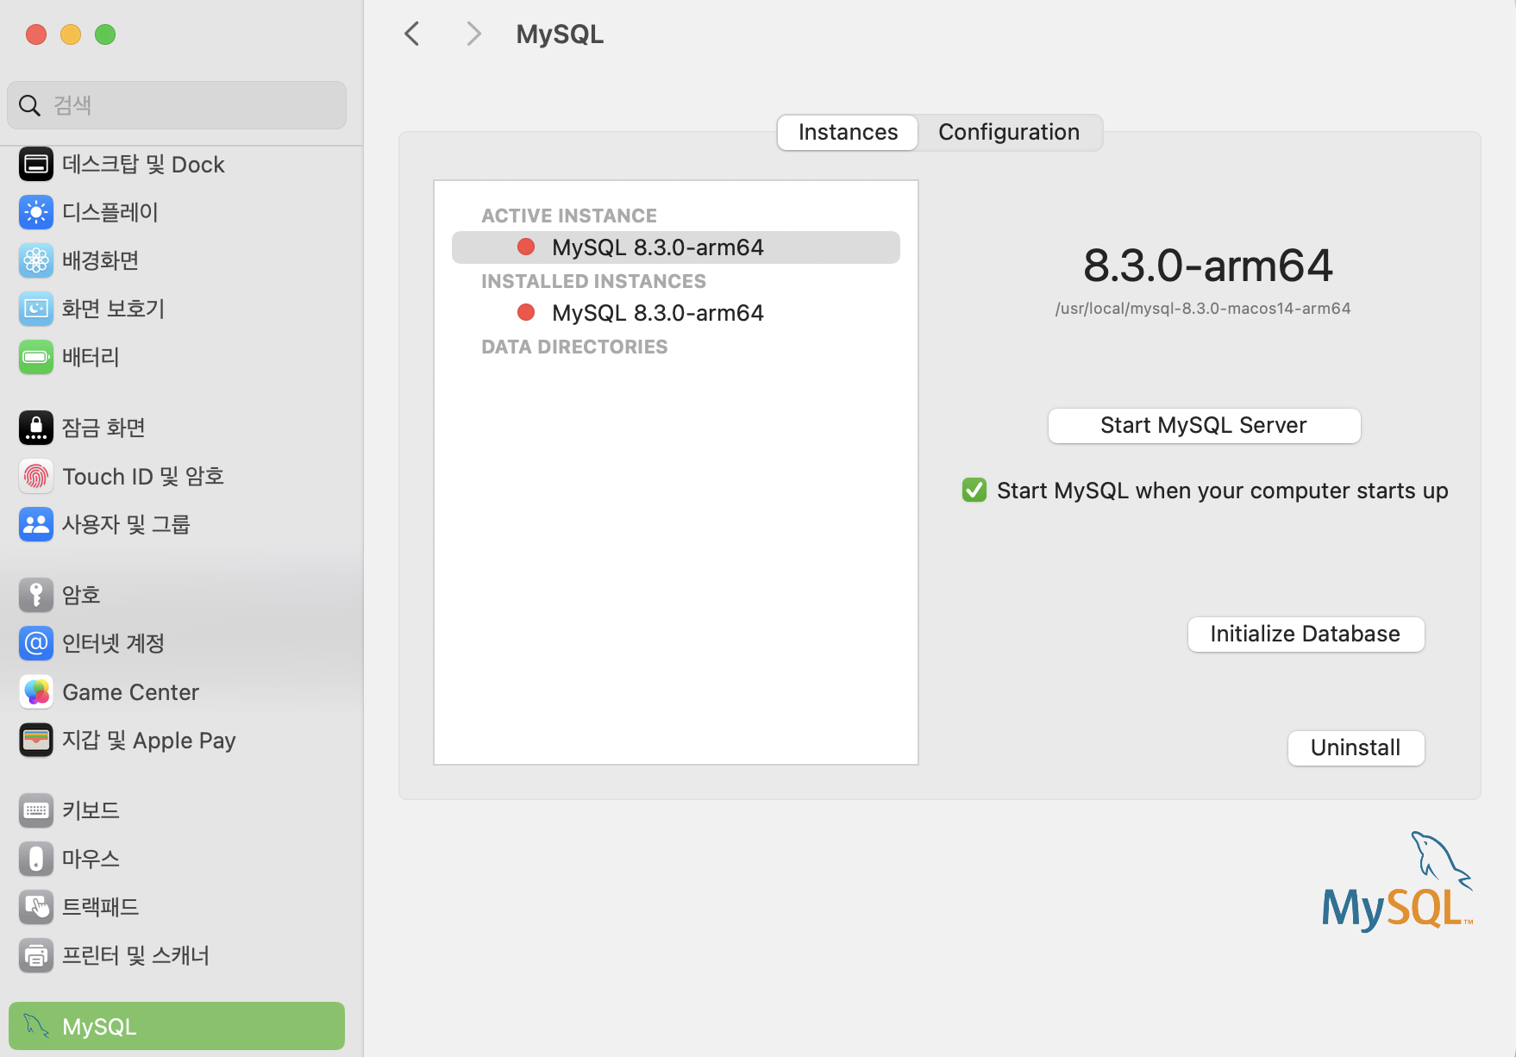
Task: Open the Internet Accounts icon
Action: (x=36, y=643)
